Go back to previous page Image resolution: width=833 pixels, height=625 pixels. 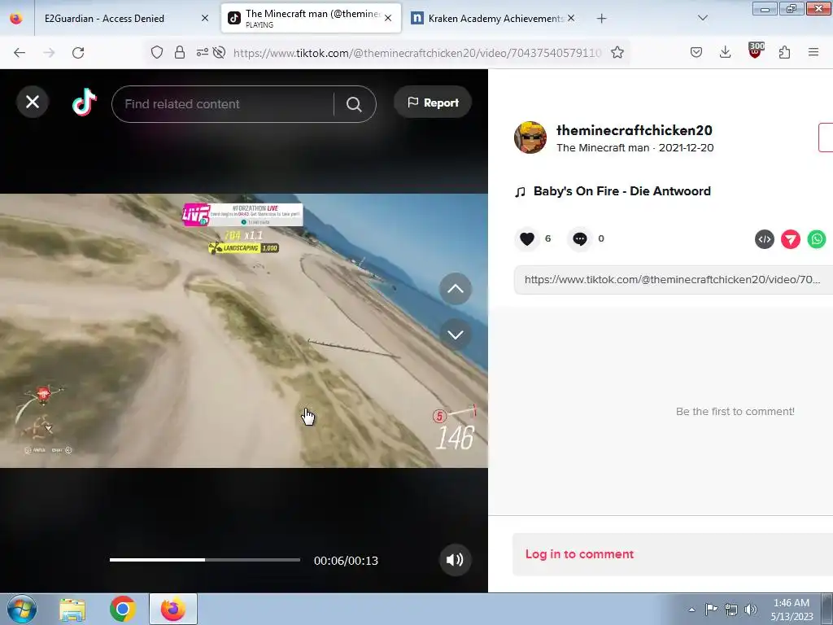tap(20, 53)
